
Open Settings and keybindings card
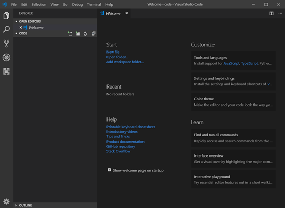tap(234, 81)
